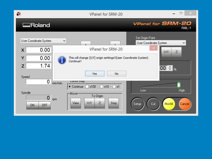Select the x100 cursor step option
Viewport: 212px width, 159px height.
[91, 87]
